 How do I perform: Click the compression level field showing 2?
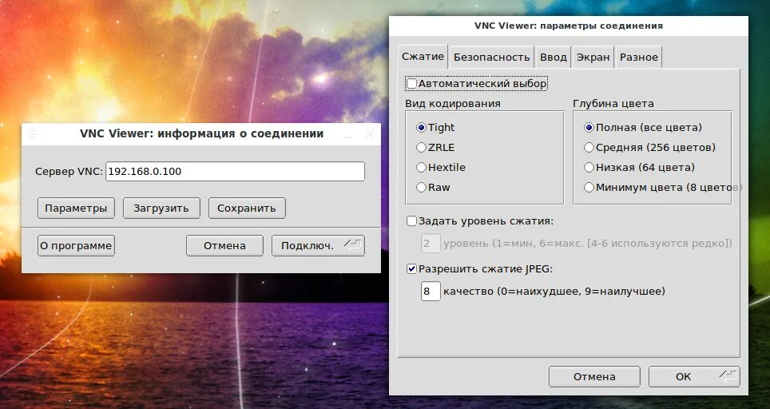pos(431,243)
